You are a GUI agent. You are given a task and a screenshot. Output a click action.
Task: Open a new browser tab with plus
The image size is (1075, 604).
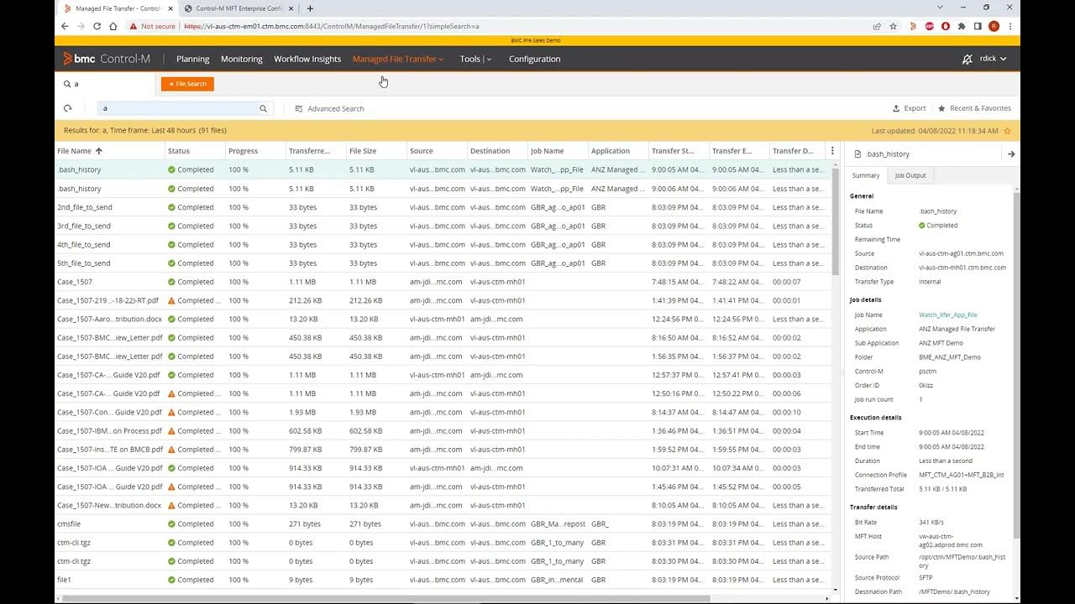click(x=310, y=8)
